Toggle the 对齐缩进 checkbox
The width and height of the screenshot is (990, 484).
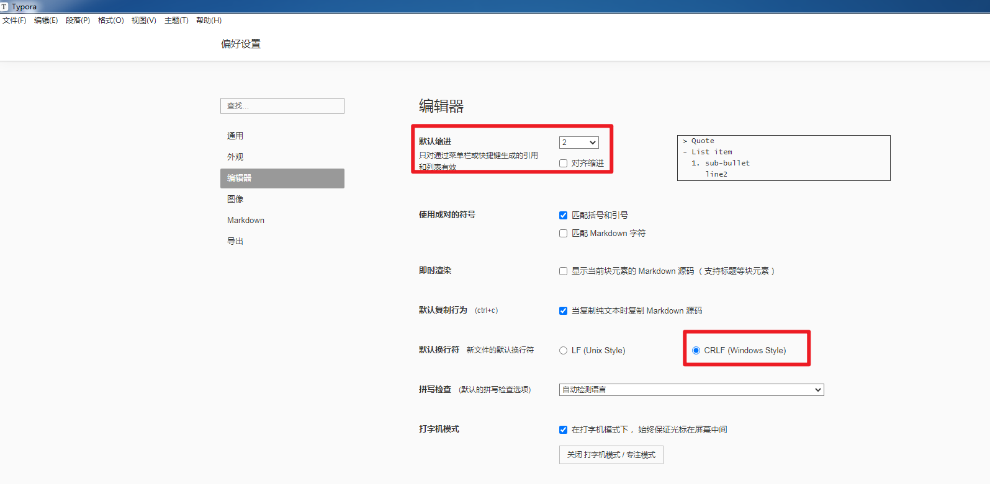(x=564, y=164)
